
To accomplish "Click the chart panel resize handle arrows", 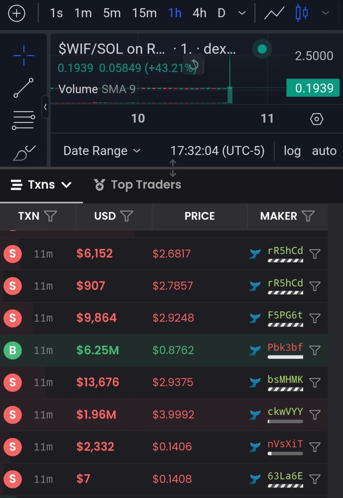I will pos(173,168).
